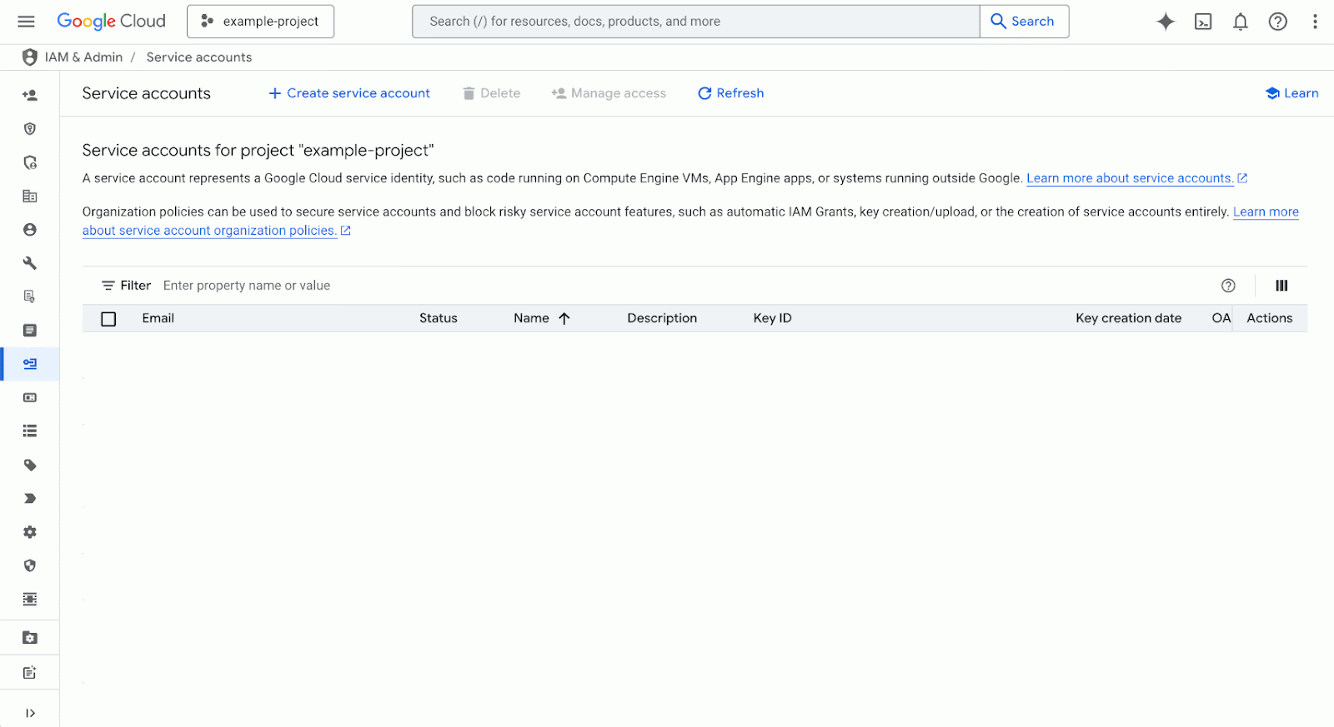
Task: Toggle the select-all checkbox in table header
Action: pos(108,319)
